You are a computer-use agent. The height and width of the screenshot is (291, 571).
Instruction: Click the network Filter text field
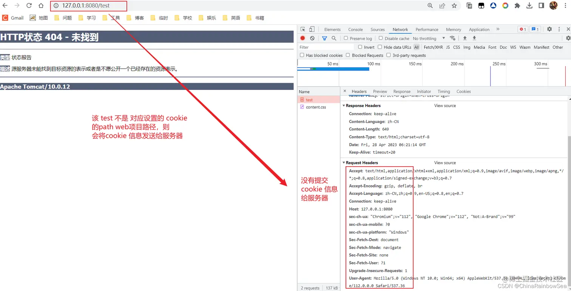tap(326, 47)
